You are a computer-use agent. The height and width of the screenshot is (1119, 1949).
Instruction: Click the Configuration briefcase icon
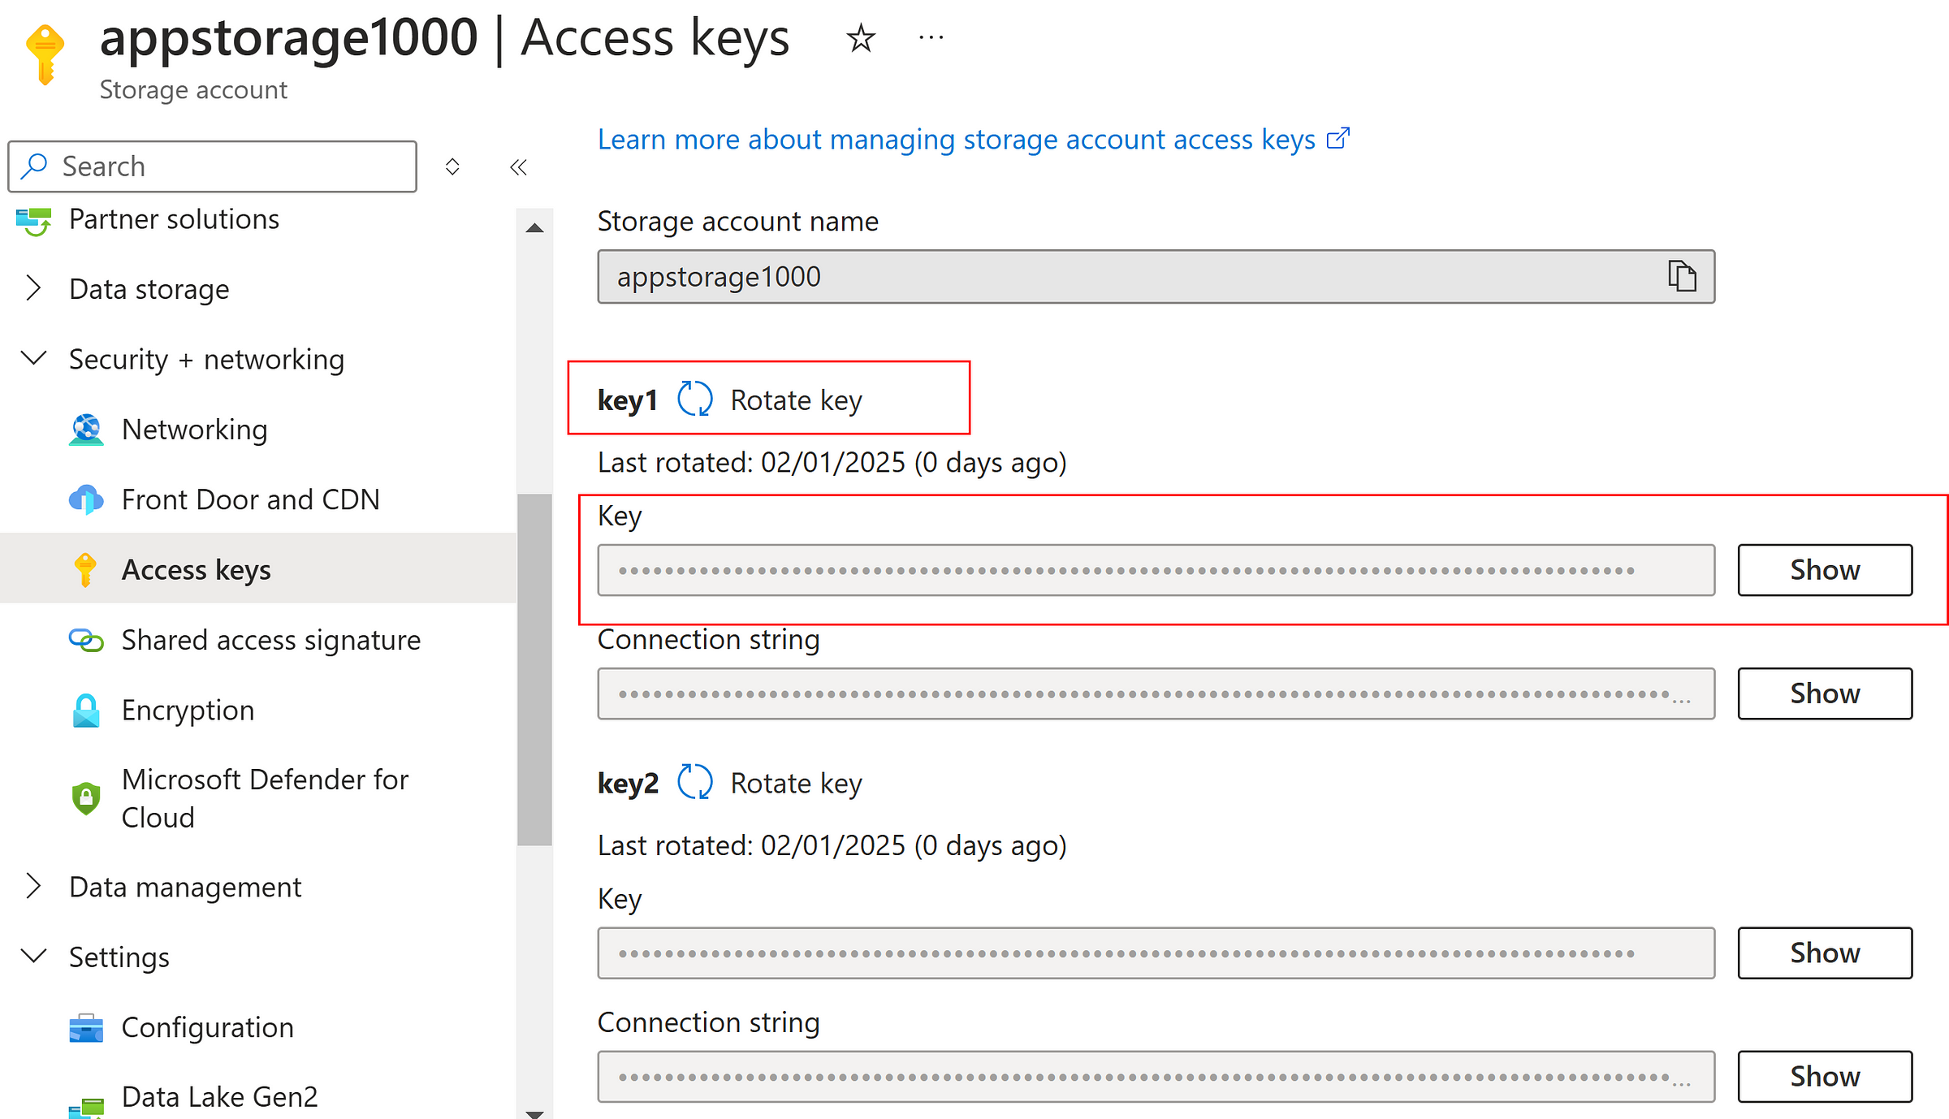[x=86, y=1027]
